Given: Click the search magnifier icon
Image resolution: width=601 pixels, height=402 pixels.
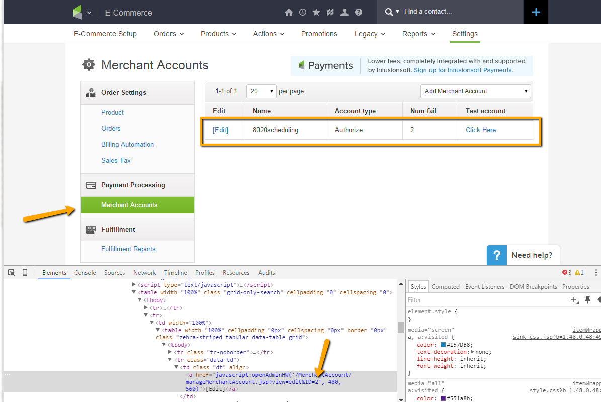Looking at the screenshot, I should pyautogui.click(x=389, y=12).
